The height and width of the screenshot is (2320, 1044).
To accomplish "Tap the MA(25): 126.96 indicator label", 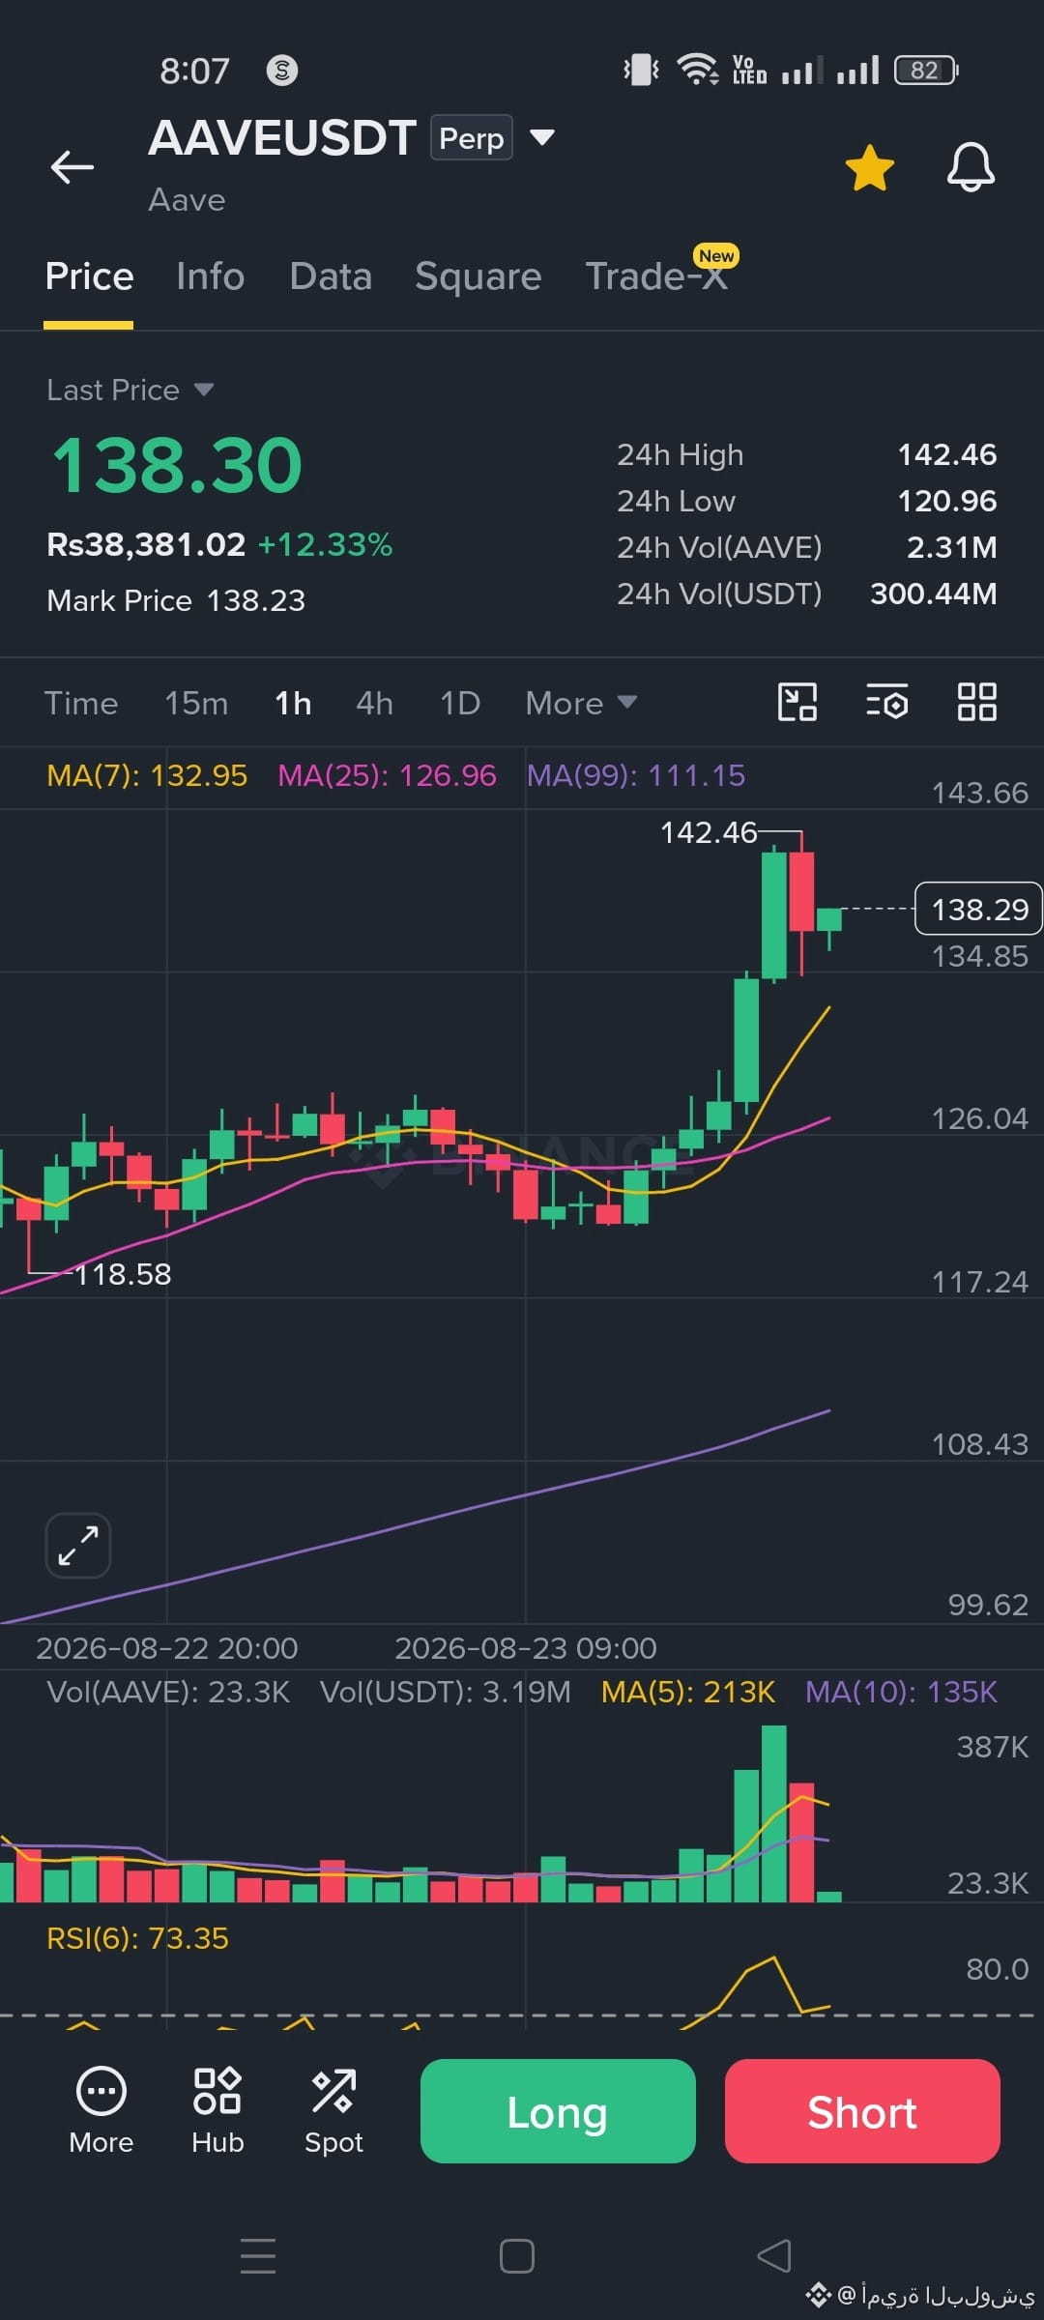I will point(387,775).
